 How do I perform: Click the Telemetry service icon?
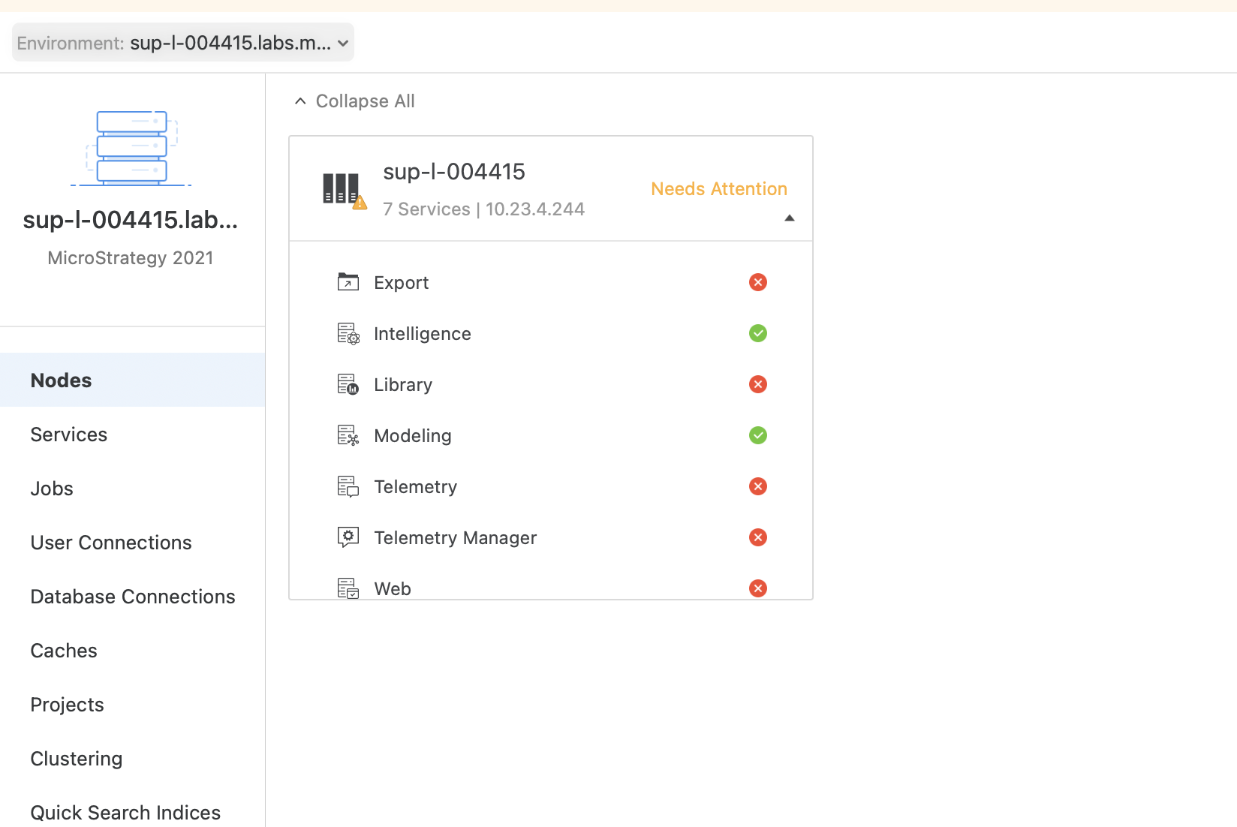point(348,486)
